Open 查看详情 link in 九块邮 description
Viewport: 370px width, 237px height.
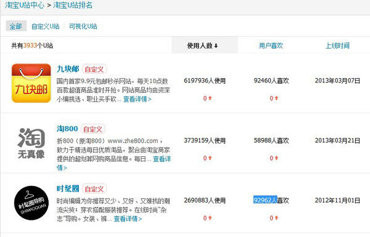point(137,99)
